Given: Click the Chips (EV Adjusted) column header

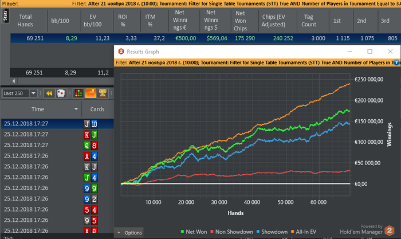Looking at the screenshot, I should click(x=273, y=21).
